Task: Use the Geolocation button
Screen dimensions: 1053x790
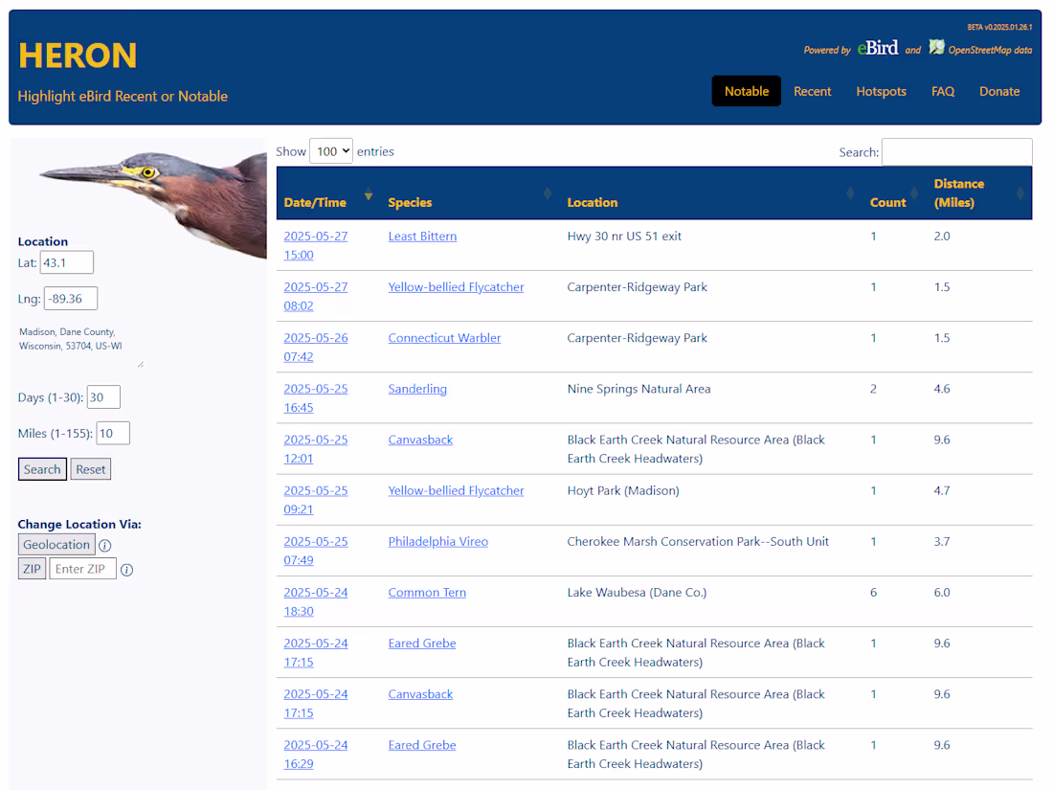Action: (56, 544)
